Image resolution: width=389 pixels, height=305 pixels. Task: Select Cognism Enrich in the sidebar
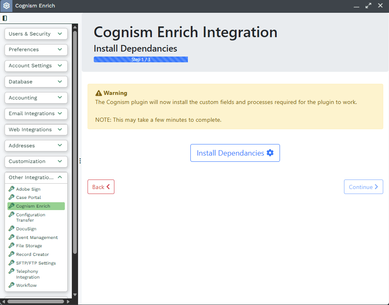(x=33, y=206)
